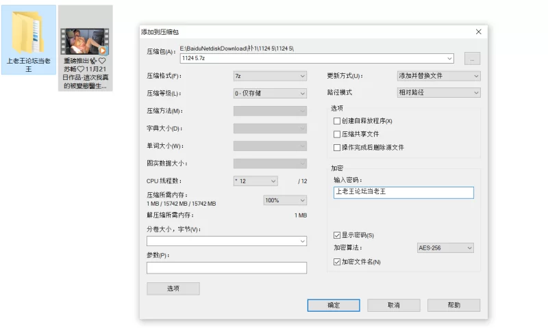Click the 选项 options button
The height and width of the screenshot is (335, 548).
pyautogui.click(x=173, y=289)
